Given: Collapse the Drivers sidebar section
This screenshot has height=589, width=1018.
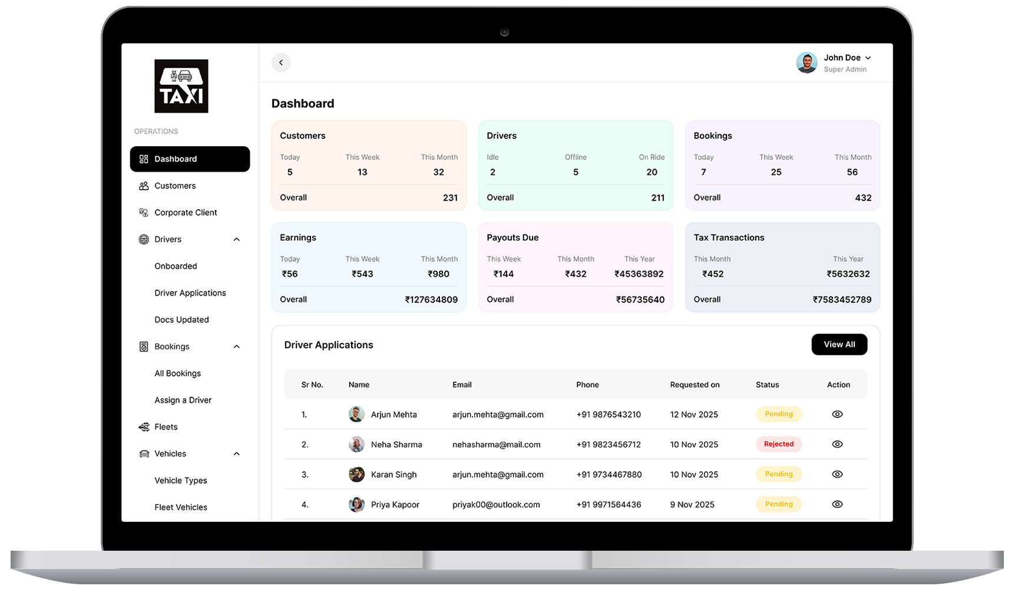Looking at the screenshot, I should (236, 239).
